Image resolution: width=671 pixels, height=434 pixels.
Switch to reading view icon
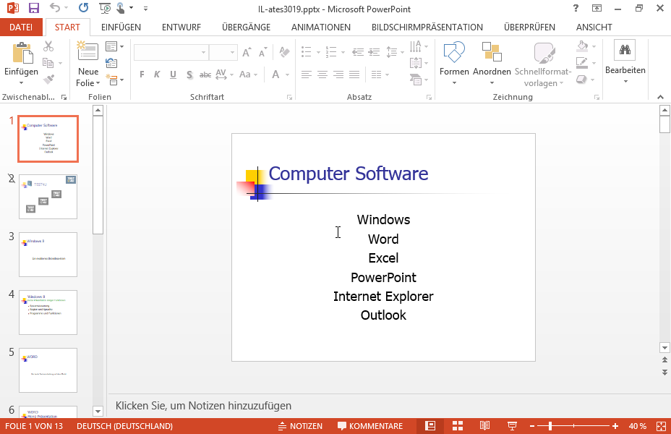(484, 426)
